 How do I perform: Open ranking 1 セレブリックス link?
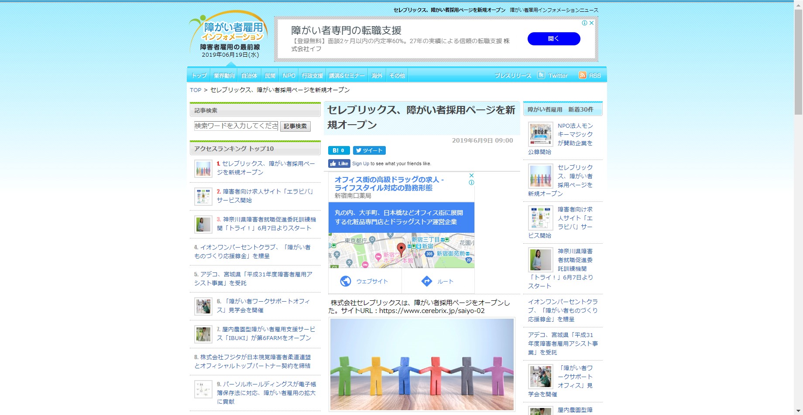pos(266,168)
